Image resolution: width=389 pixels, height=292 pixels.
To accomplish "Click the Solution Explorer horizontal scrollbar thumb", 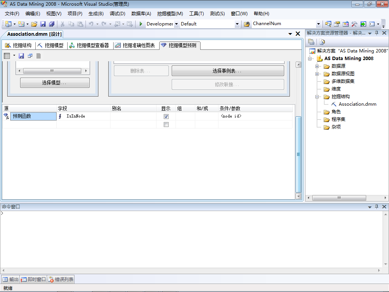I will pyautogui.click(x=339, y=198).
